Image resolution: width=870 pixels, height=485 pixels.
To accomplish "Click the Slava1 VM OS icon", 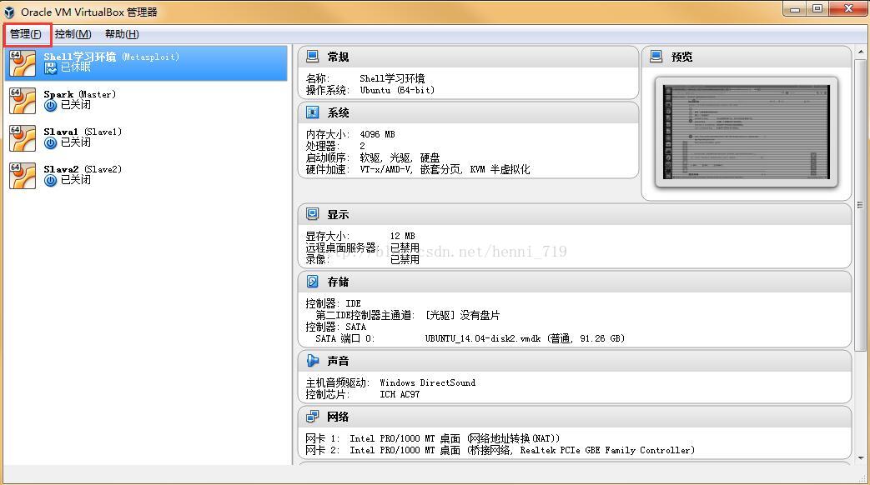I will coord(23,138).
